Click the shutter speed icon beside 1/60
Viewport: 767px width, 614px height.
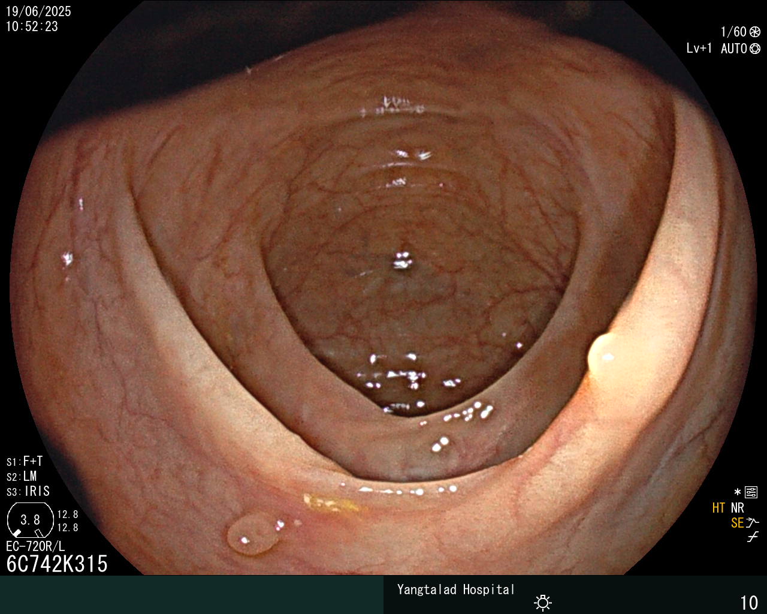tap(755, 32)
